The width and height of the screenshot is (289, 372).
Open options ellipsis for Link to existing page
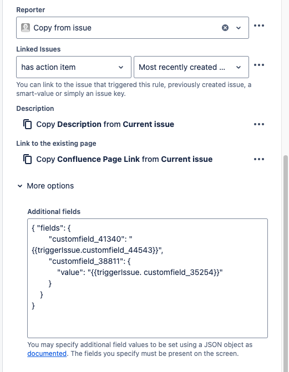pos(259,159)
